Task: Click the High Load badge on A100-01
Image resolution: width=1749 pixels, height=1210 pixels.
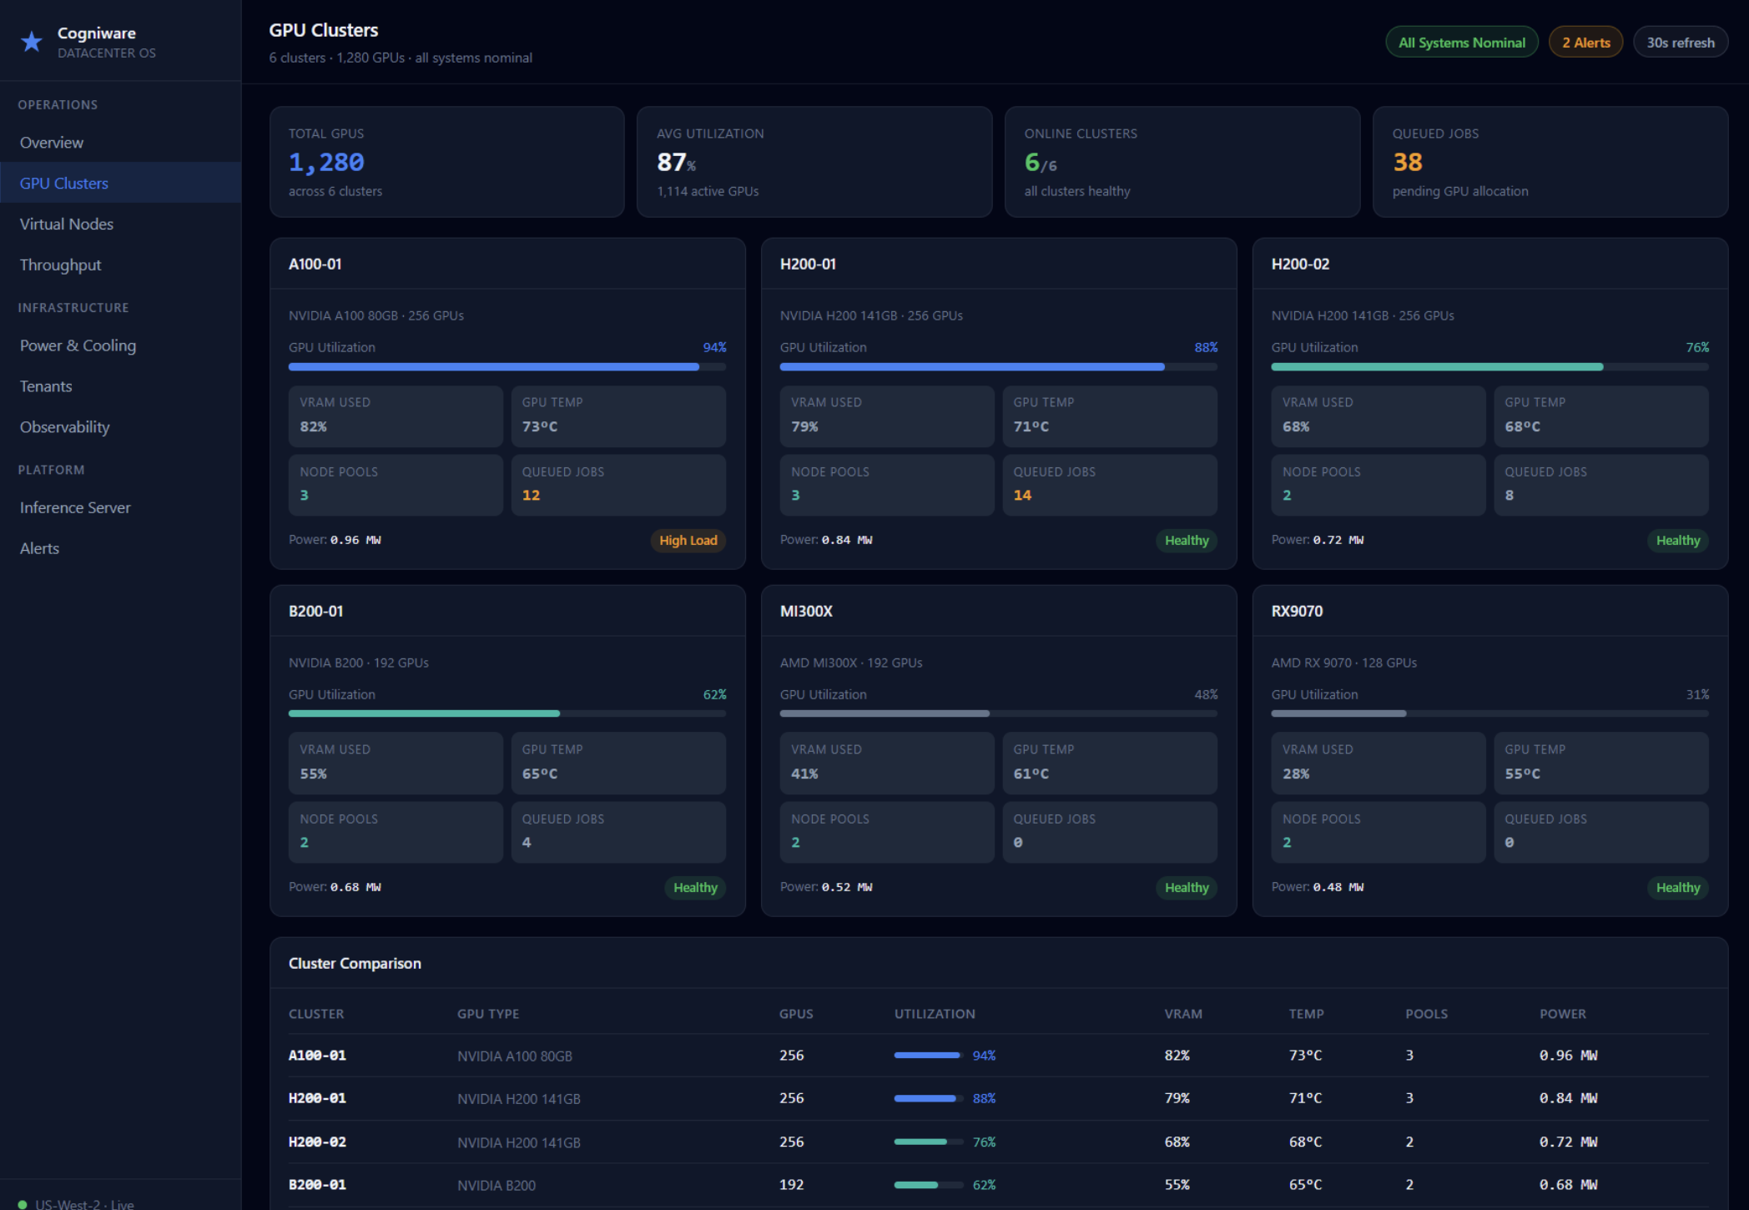Action: [688, 540]
